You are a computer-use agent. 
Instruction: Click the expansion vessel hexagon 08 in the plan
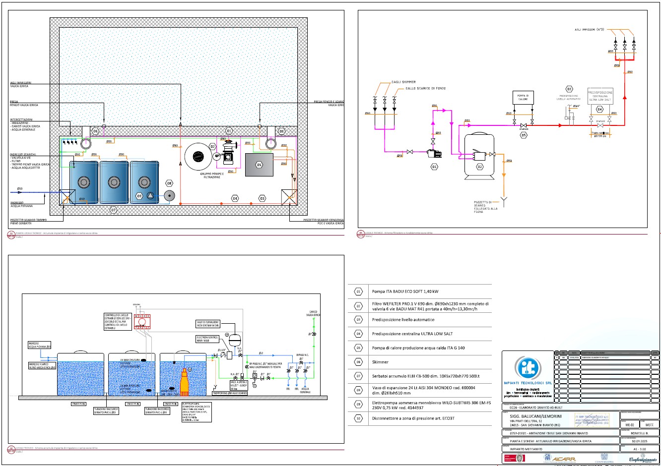[169, 183]
